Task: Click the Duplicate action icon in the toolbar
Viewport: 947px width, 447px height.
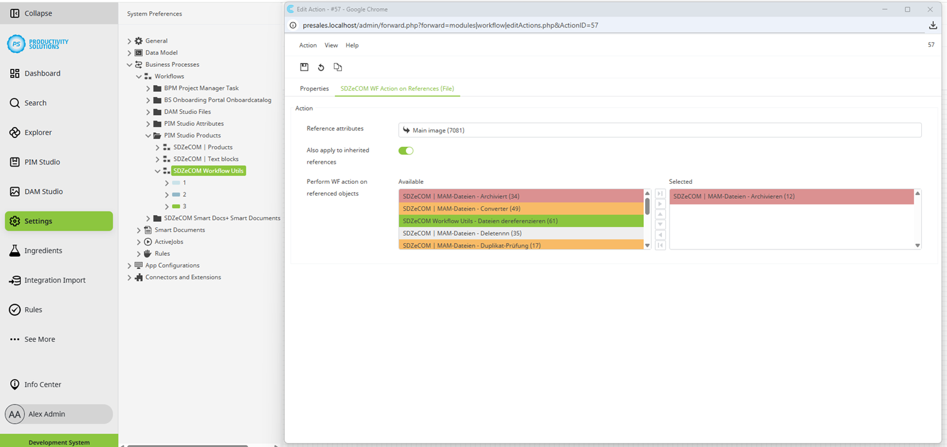Action: tap(338, 67)
